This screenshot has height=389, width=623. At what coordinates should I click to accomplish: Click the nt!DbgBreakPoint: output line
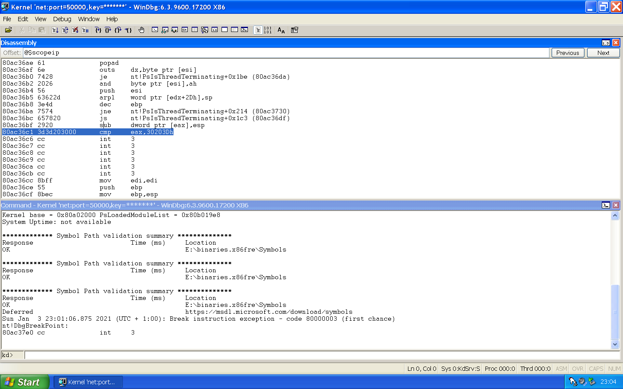[x=35, y=326]
